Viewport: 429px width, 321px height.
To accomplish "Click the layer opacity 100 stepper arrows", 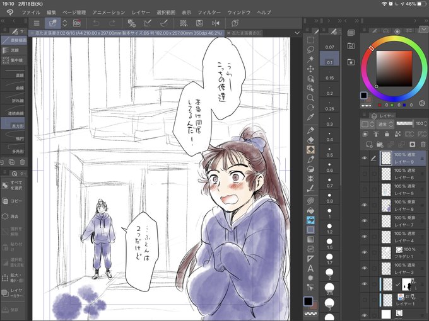I will 426,123.
